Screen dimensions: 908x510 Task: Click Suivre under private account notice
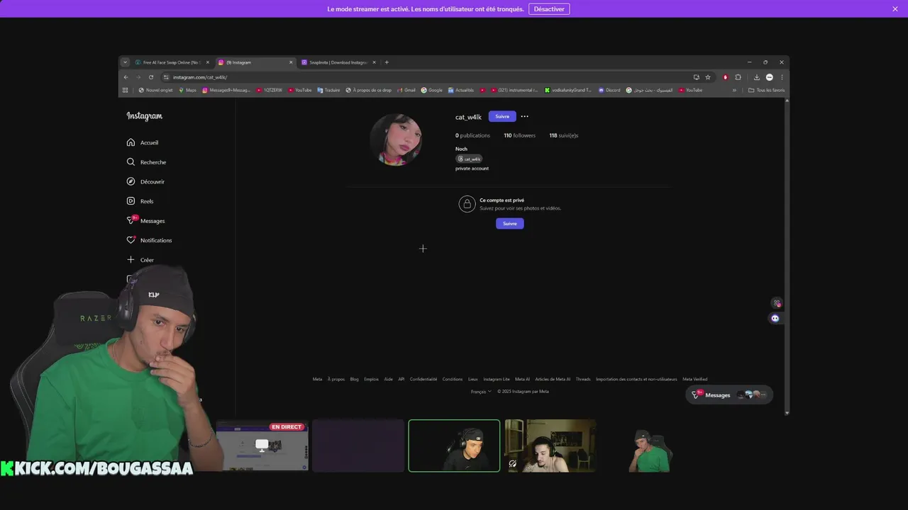[509, 223]
